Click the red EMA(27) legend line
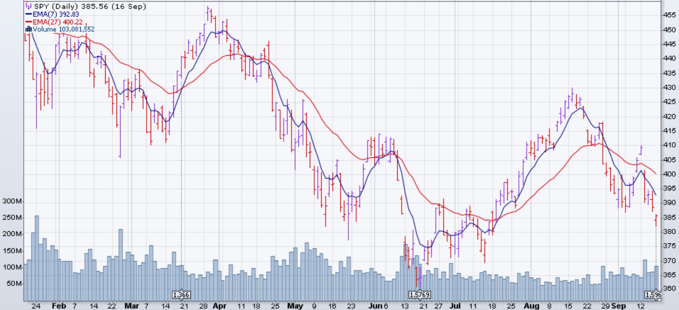This screenshot has height=310, width=679. [x=28, y=22]
